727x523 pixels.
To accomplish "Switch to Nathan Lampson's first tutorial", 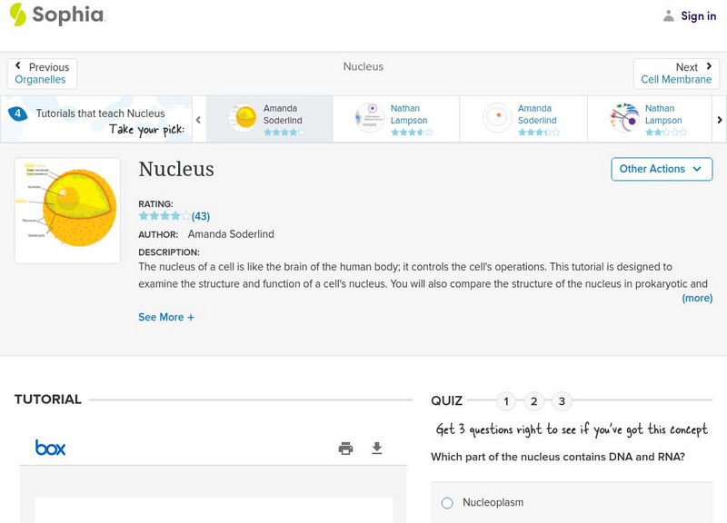I will tap(396, 120).
